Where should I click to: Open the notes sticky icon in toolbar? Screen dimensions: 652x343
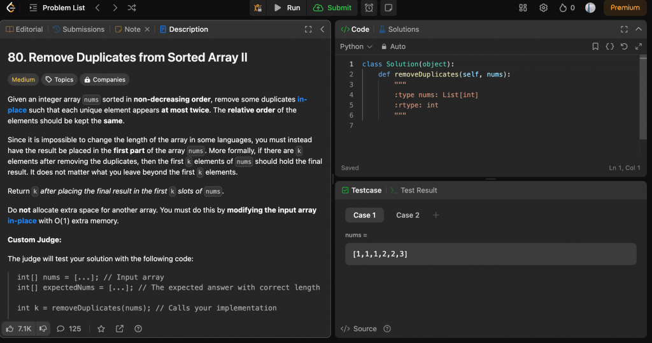click(x=388, y=8)
